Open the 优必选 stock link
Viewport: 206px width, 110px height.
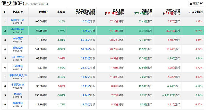click(18, 94)
